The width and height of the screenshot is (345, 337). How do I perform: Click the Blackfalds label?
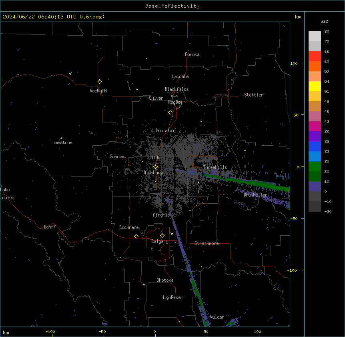[x=177, y=89]
